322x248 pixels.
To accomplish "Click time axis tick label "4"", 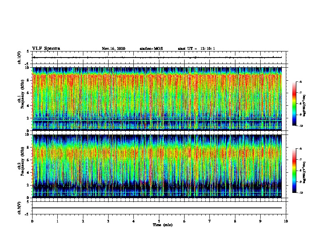I will 134,221.
